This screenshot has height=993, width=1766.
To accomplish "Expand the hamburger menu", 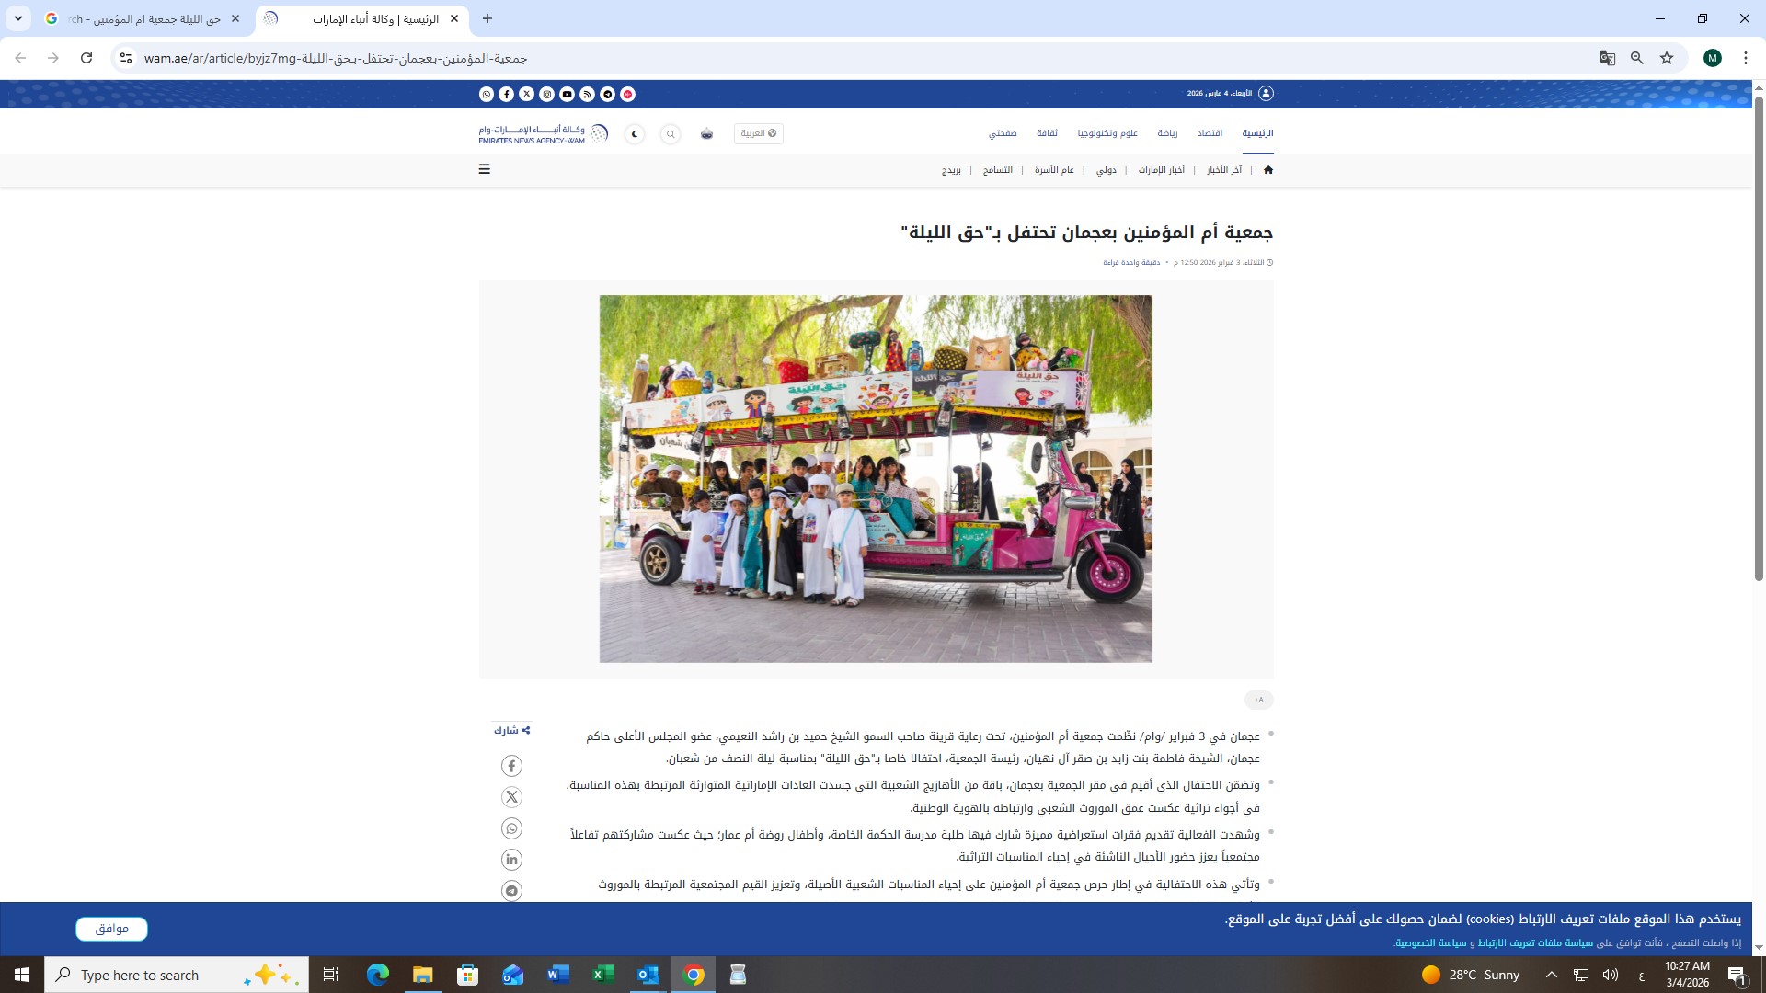I will click(x=485, y=169).
